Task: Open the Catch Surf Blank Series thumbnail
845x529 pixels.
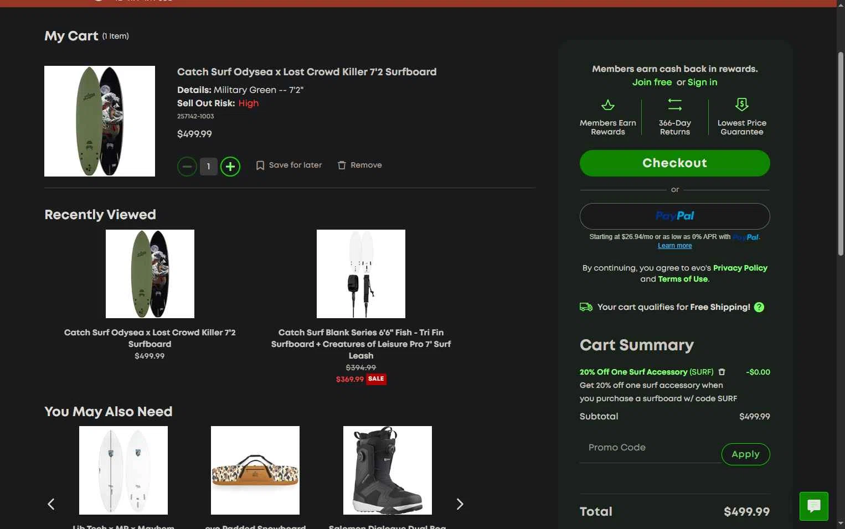Action: click(x=361, y=274)
